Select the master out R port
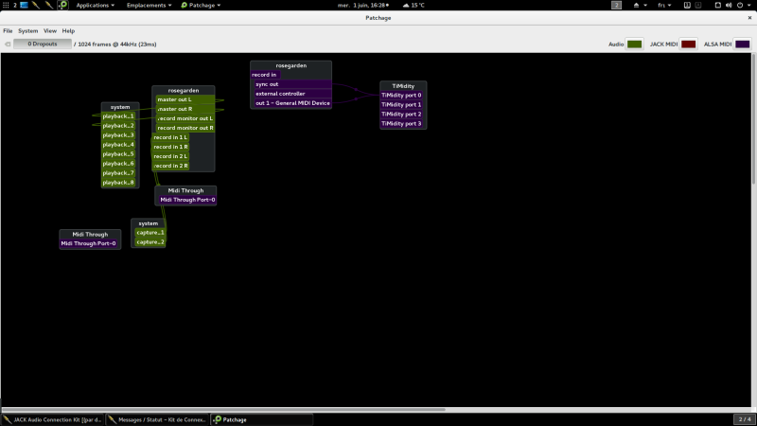 click(x=185, y=109)
